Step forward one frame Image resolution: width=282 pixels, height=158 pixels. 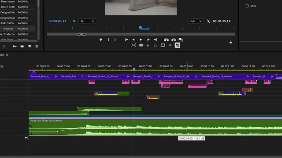(148, 39)
